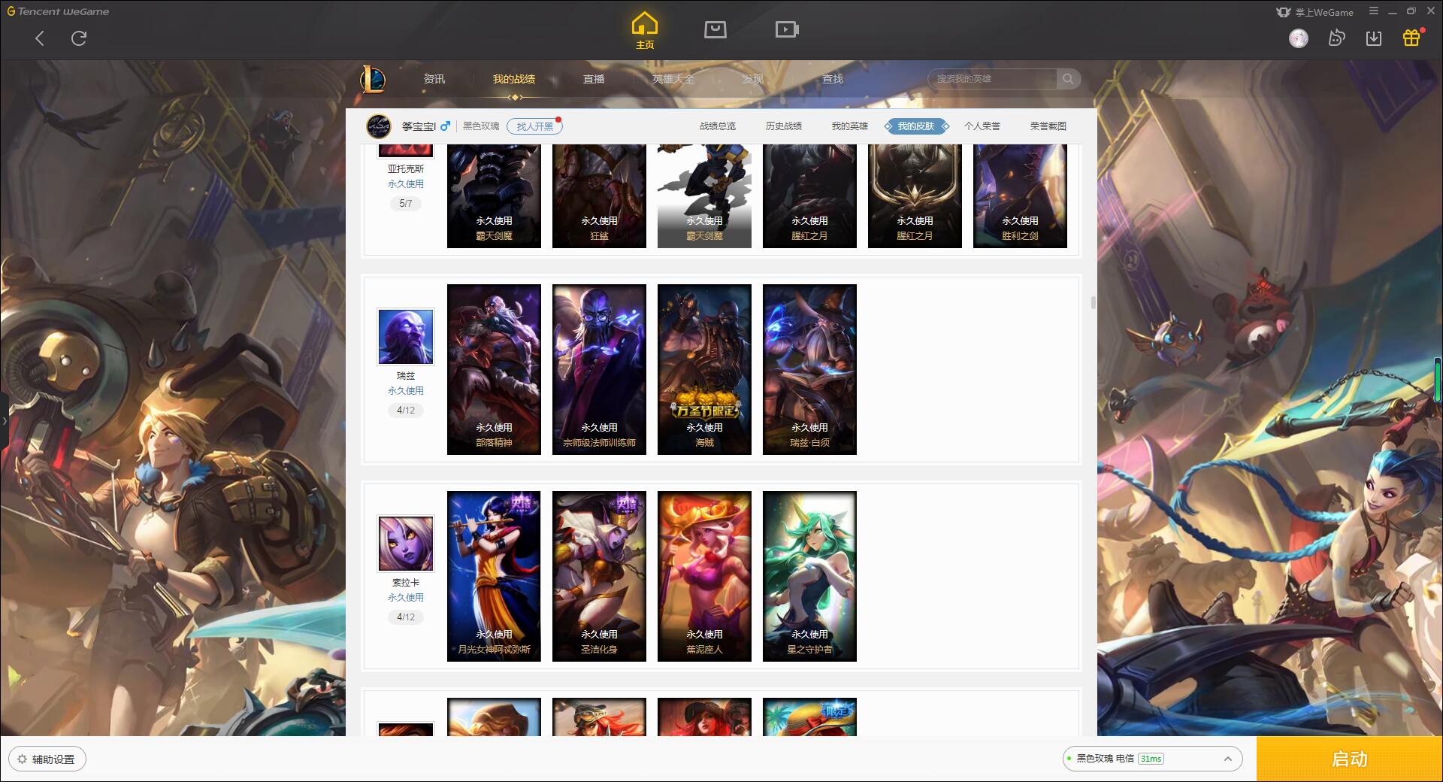Click 永久使用 under 瑞兹
Screen dimensions: 1443x782
pyautogui.click(x=406, y=391)
